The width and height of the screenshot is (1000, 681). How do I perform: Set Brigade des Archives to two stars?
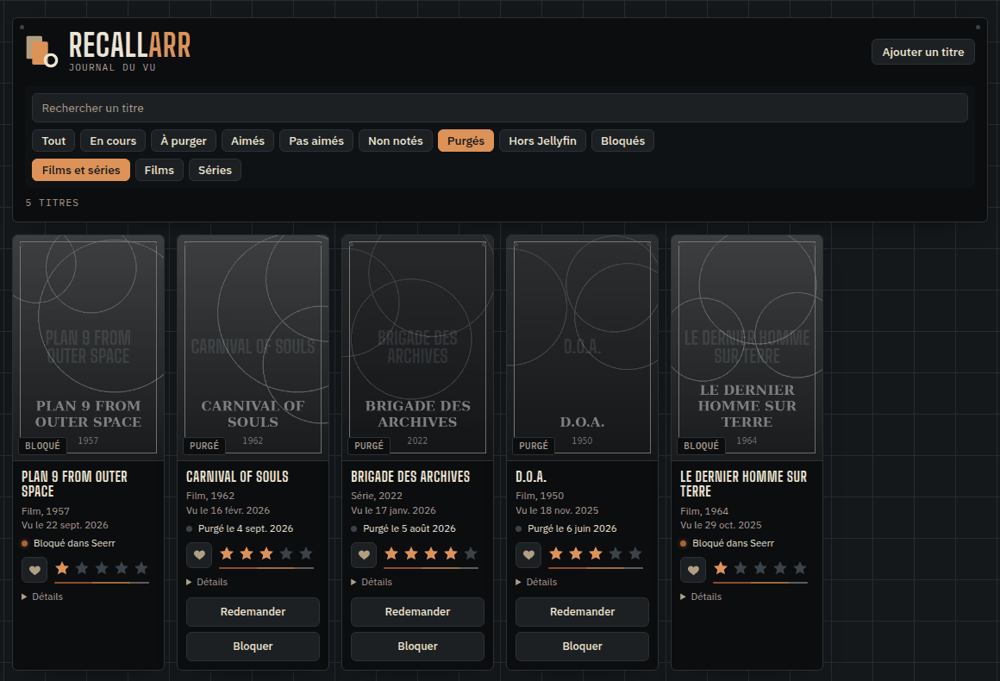click(411, 553)
